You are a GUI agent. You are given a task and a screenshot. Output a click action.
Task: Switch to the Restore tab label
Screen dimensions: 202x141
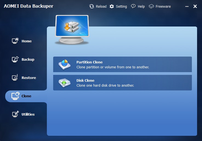pos(29,78)
